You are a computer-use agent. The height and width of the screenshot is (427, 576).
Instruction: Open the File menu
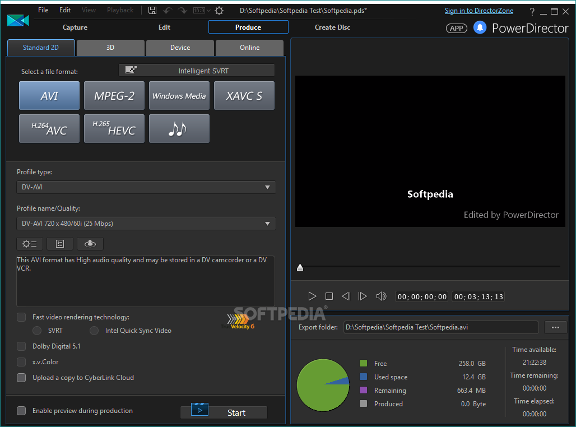coord(43,10)
